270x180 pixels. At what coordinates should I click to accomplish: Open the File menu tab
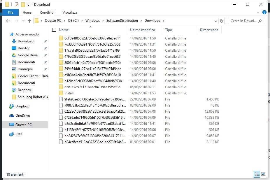10,12
